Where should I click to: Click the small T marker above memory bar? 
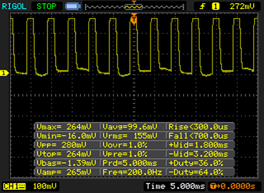(x=134, y=2)
